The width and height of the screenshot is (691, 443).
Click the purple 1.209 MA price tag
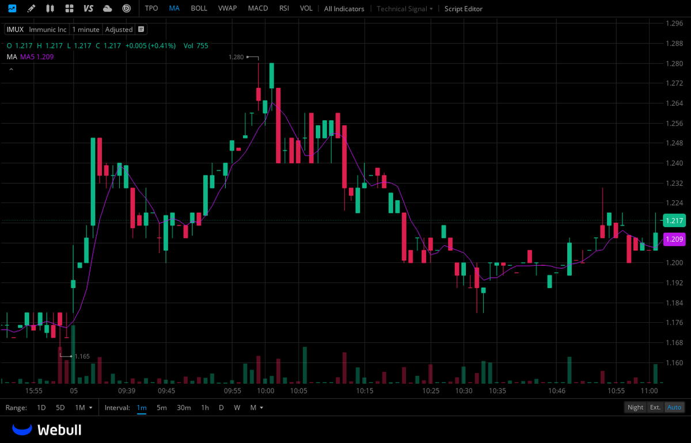674,239
